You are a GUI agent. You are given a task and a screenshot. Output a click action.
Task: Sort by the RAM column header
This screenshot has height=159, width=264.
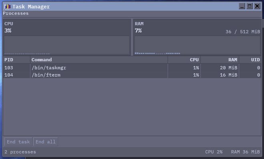pos(220,60)
